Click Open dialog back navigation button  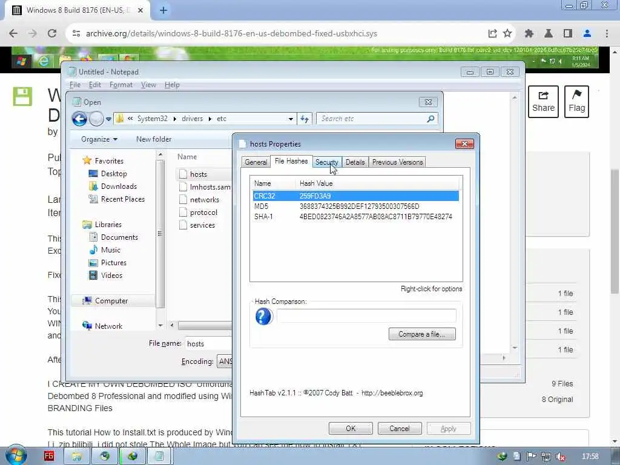click(x=79, y=119)
